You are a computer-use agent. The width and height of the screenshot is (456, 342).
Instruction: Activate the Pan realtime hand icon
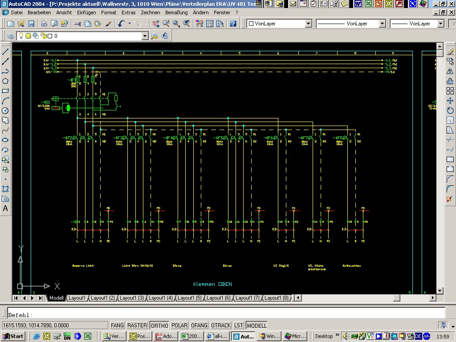156,24
